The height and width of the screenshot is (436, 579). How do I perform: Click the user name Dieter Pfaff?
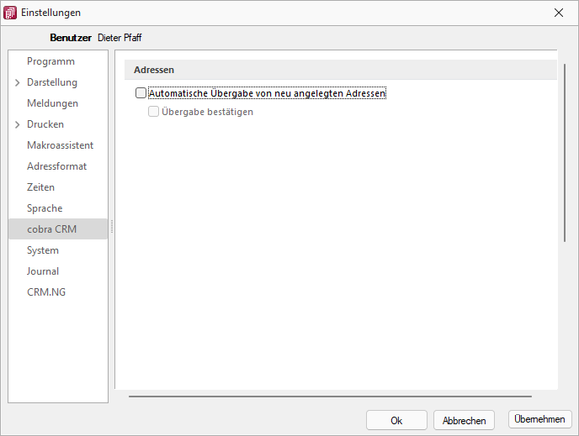120,38
